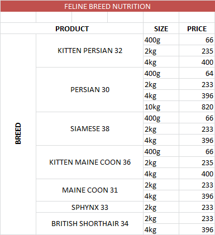
Task: Select the SPHYNX 33 product cell
Action: click(x=90, y=207)
